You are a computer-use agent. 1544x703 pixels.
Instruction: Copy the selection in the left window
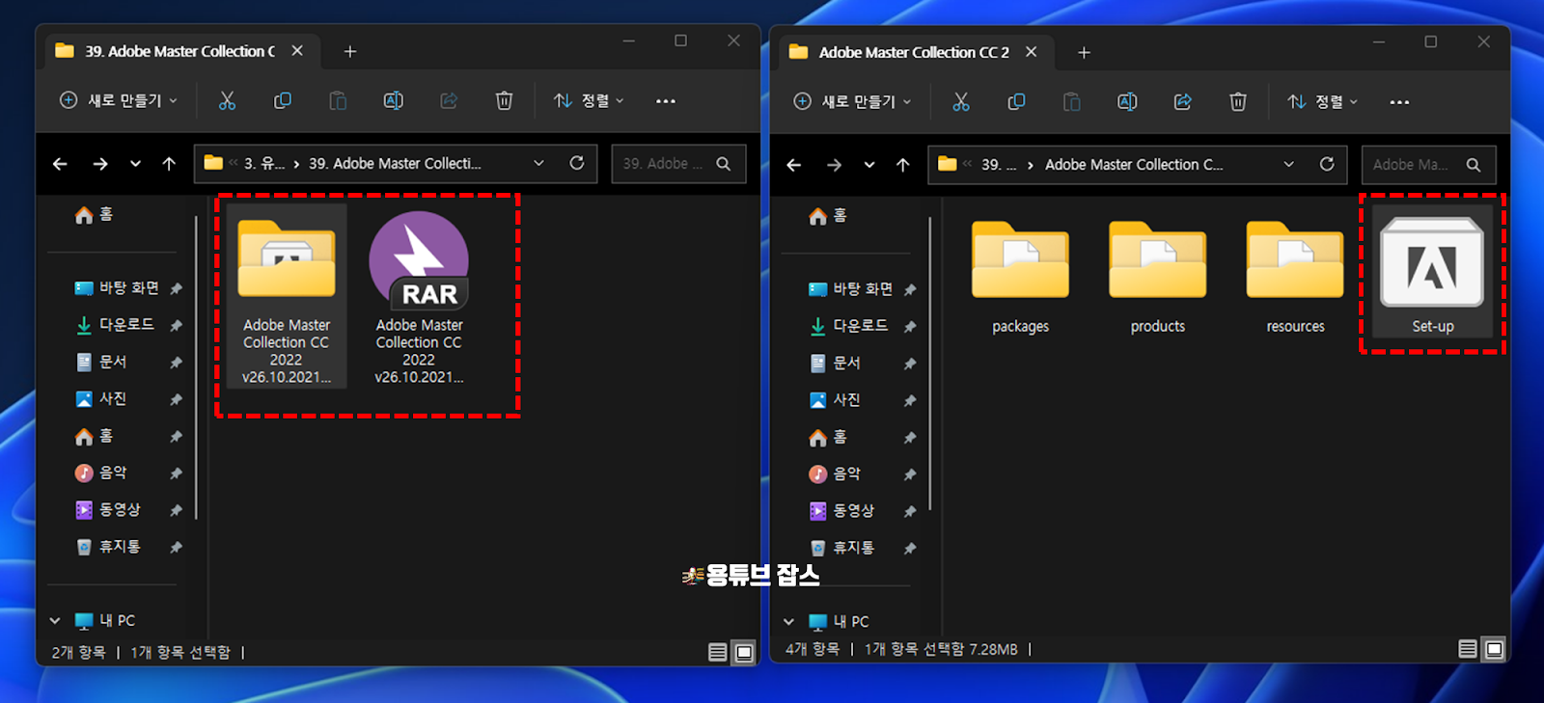coord(282,100)
